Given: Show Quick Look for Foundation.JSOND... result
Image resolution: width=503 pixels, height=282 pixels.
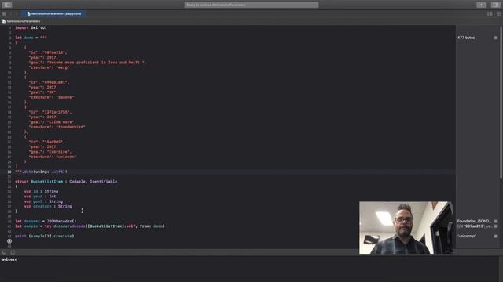Looking at the screenshot, I should 496,221.
